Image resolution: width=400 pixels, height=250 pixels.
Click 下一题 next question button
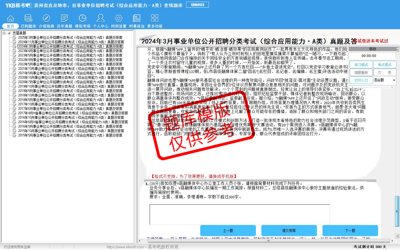coord(350,231)
